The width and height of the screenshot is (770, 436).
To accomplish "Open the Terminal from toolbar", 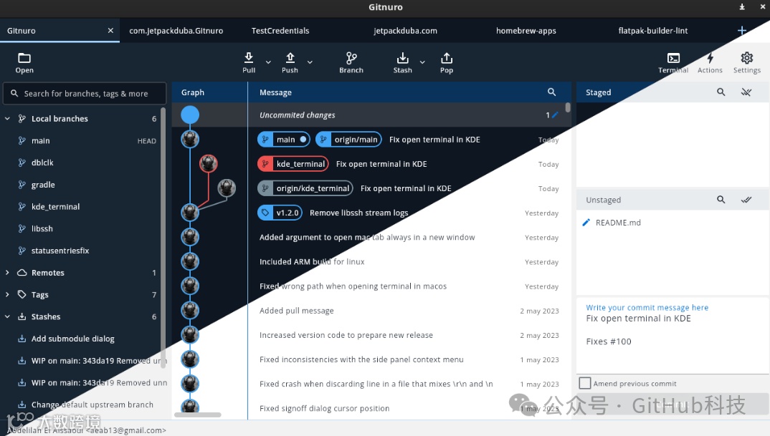I will pyautogui.click(x=673, y=63).
